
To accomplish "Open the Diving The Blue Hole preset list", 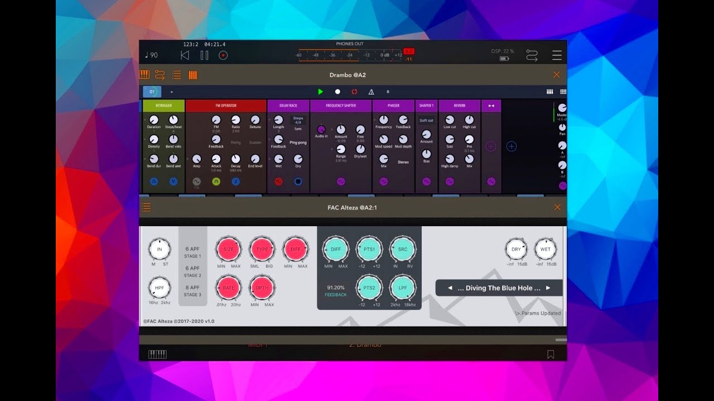I will click(x=499, y=288).
